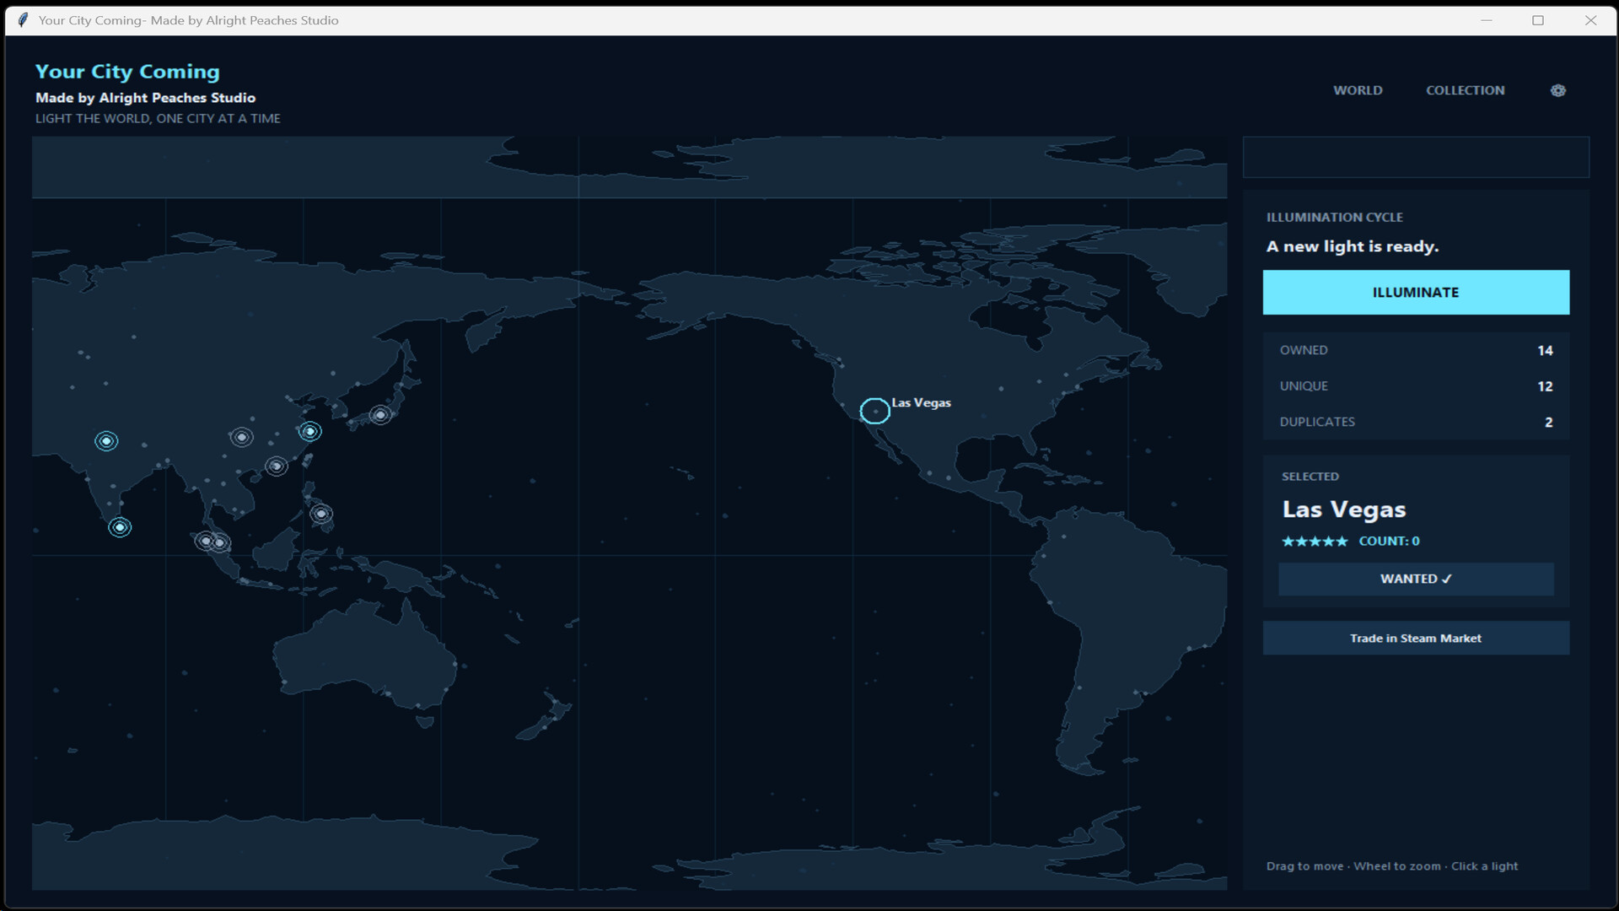The image size is (1619, 911).
Task: Select the lit city marker in western India
Action: (x=106, y=440)
